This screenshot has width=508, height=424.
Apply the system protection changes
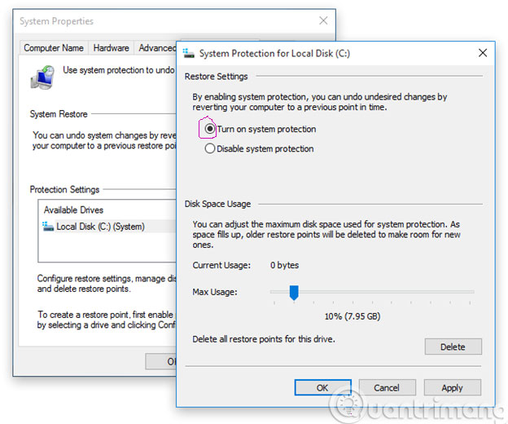(x=452, y=388)
